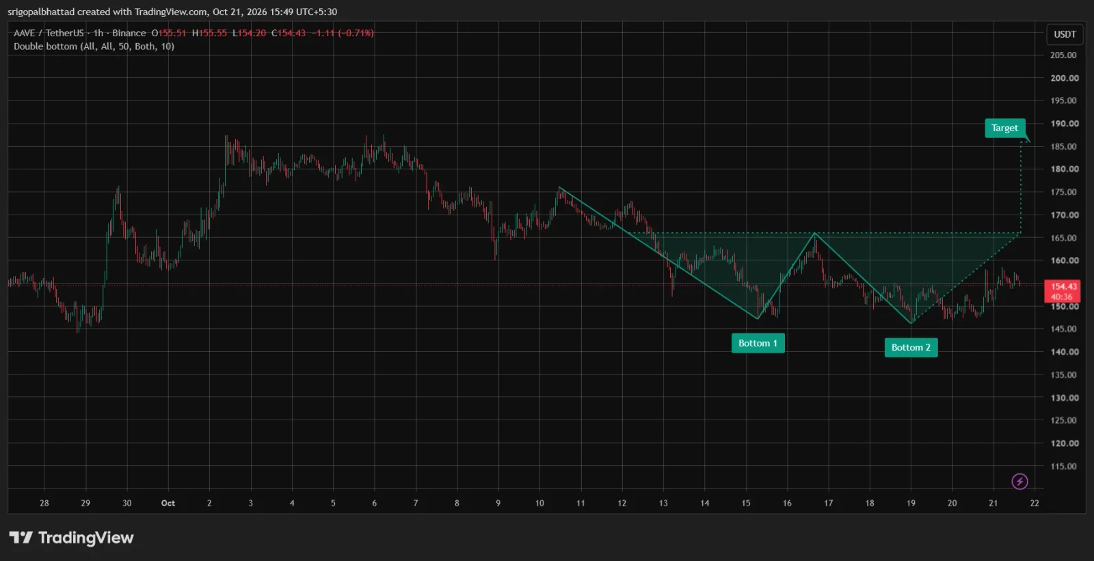
Task: Click the low value L154.20
Action: tap(249, 33)
